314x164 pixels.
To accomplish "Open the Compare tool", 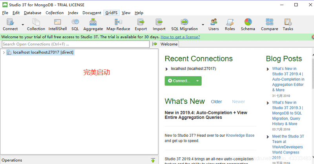I will (x=269, y=24).
